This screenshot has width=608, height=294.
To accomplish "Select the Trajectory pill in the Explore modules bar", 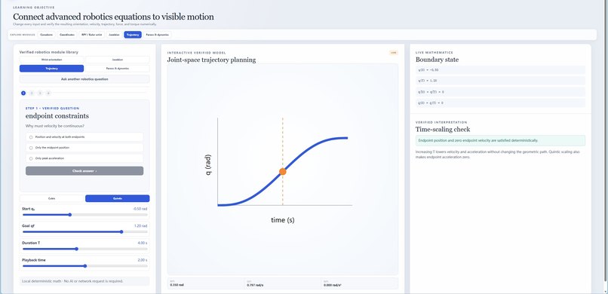I will tap(133, 35).
